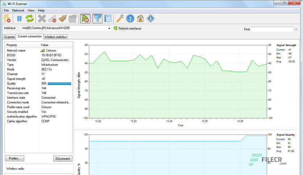
Task: Click the Wireless radio section label
Action: pos(15,168)
